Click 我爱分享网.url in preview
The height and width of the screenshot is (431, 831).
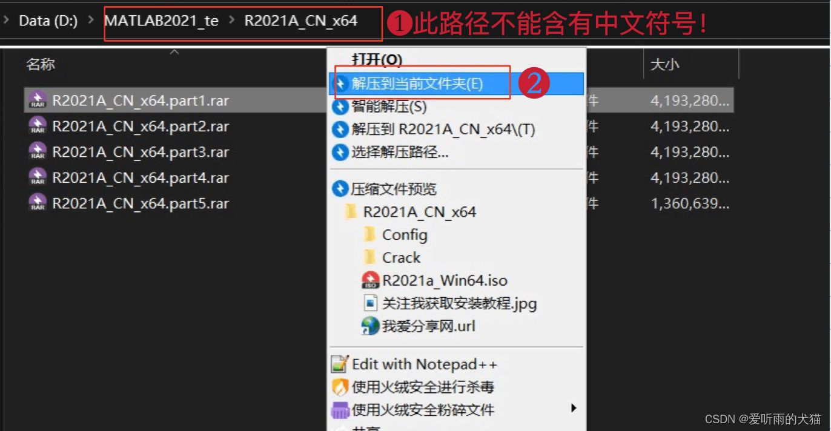click(x=428, y=326)
